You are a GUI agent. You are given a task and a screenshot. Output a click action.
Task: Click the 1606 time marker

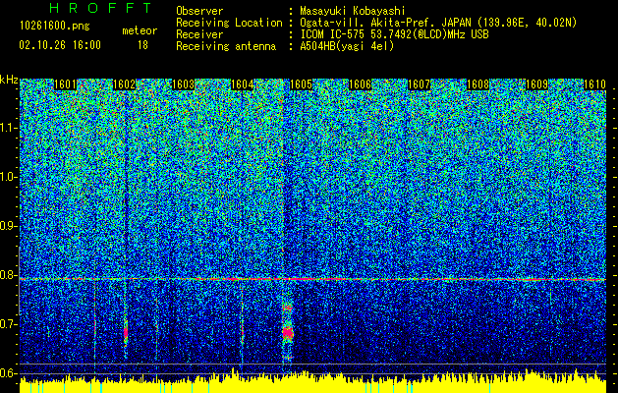[x=361, y=84]
